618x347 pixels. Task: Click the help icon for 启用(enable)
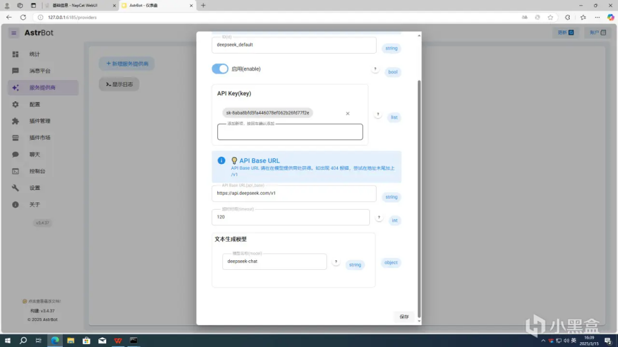[375, 69]
